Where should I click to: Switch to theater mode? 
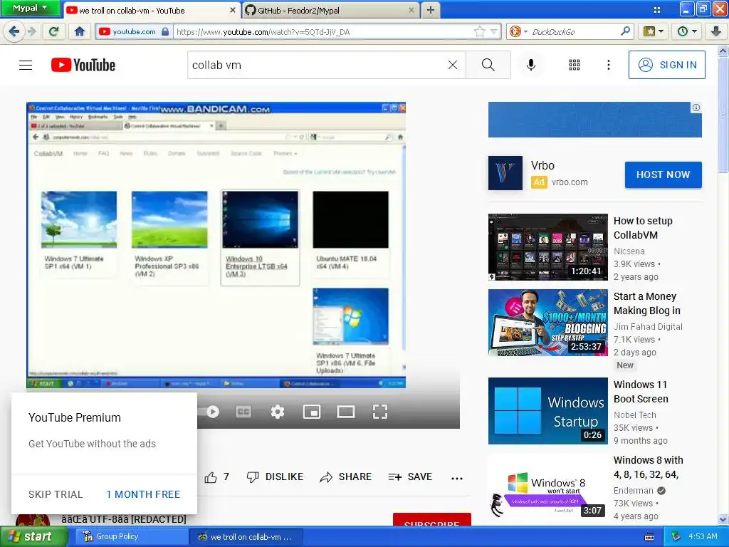[346, 412]
